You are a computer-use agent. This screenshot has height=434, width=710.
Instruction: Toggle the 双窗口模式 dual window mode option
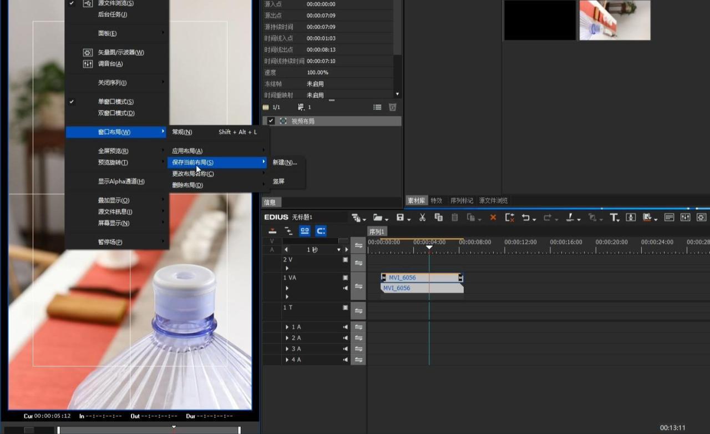pyautogui.click(x=116, y=113)
